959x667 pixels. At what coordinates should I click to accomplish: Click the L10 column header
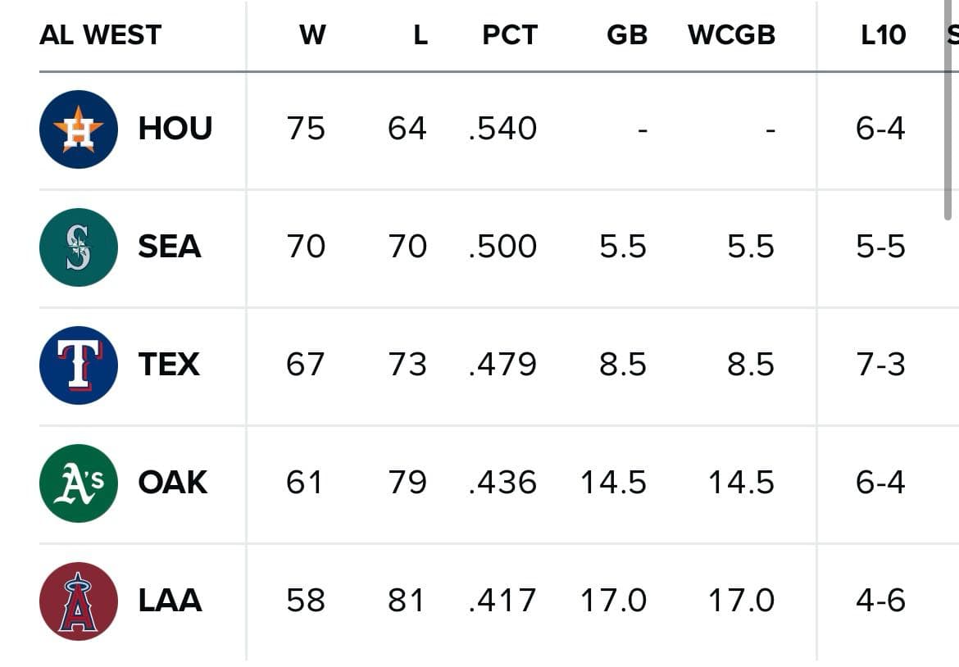(x=883, y=35)
